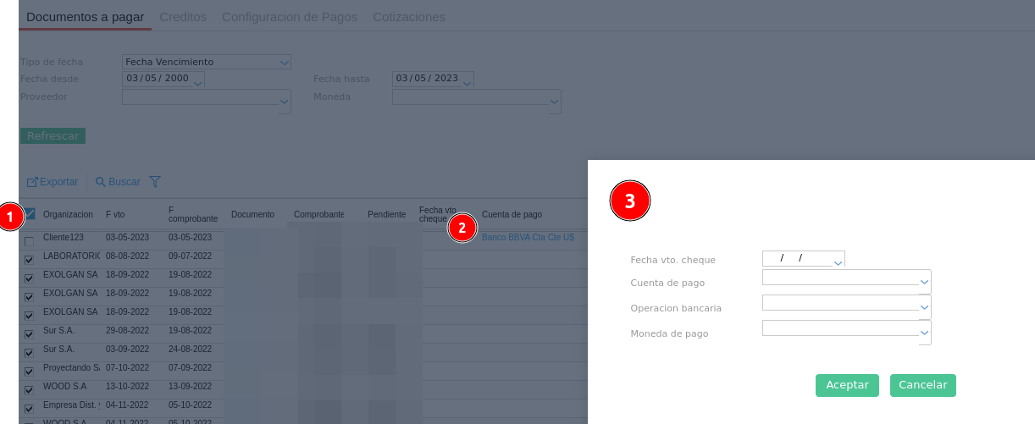Select the Cliente123 organization cell
Viewport: 1035px width, 424px height.
[64, 237]
